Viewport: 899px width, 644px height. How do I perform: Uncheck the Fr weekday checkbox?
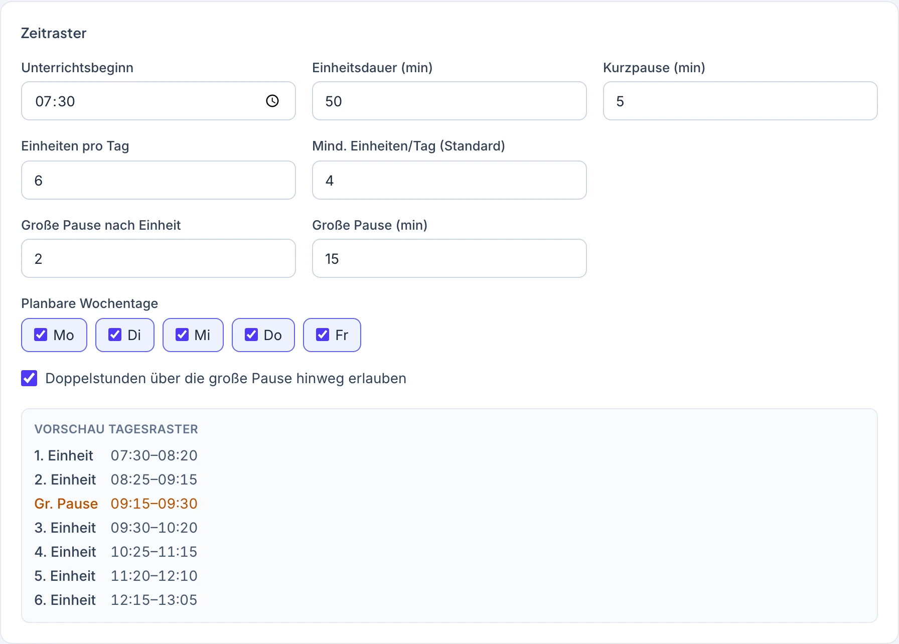coord(323,335)
